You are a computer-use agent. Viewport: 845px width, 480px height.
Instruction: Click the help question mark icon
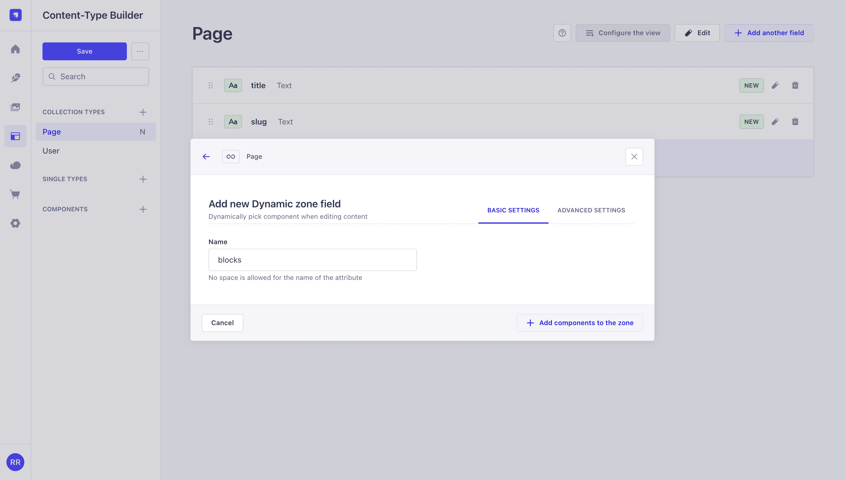[x=562, y=33]
